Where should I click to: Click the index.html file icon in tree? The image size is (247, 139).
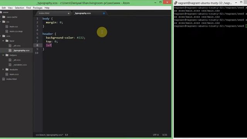pyautogui.click(x=3, y=79)
